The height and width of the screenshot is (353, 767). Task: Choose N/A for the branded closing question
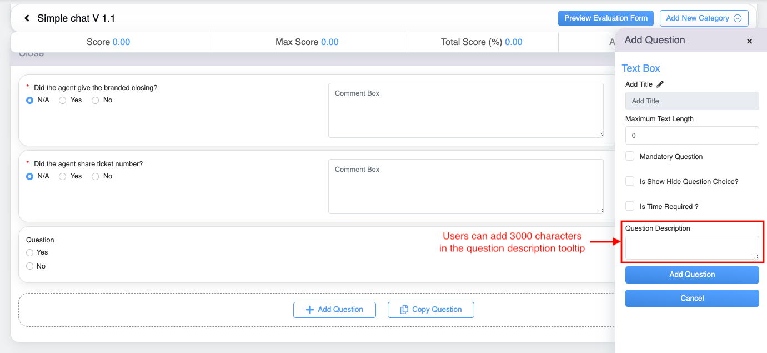coord(30,100)
